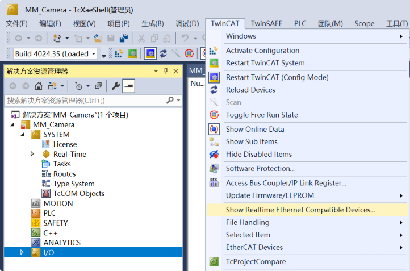410x271 pixels.
Task: Choose Activate Configuration menu entry
Action: pos(307,51)
